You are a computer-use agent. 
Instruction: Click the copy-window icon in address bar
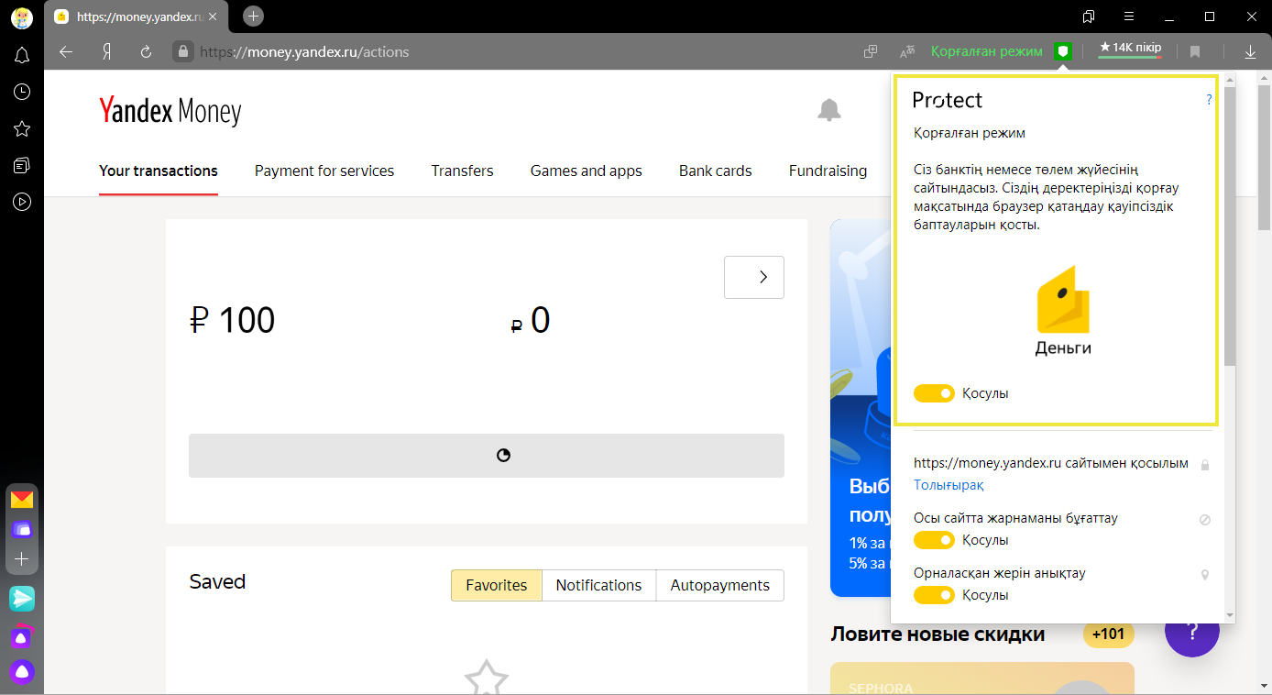click(871, 52)
